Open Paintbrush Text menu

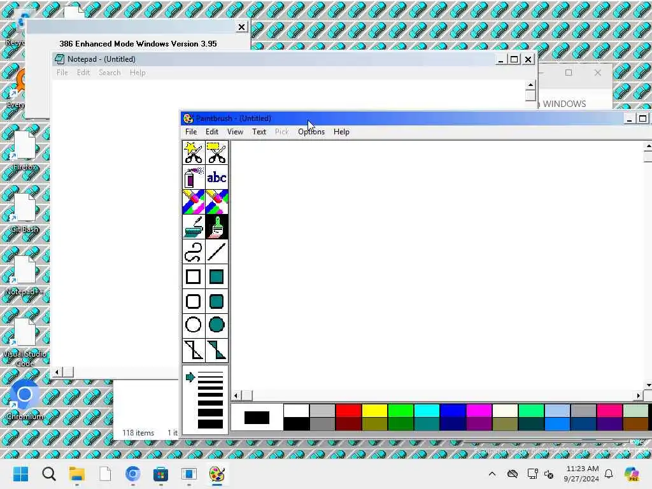pyautogui.click(x=259, y=132)
